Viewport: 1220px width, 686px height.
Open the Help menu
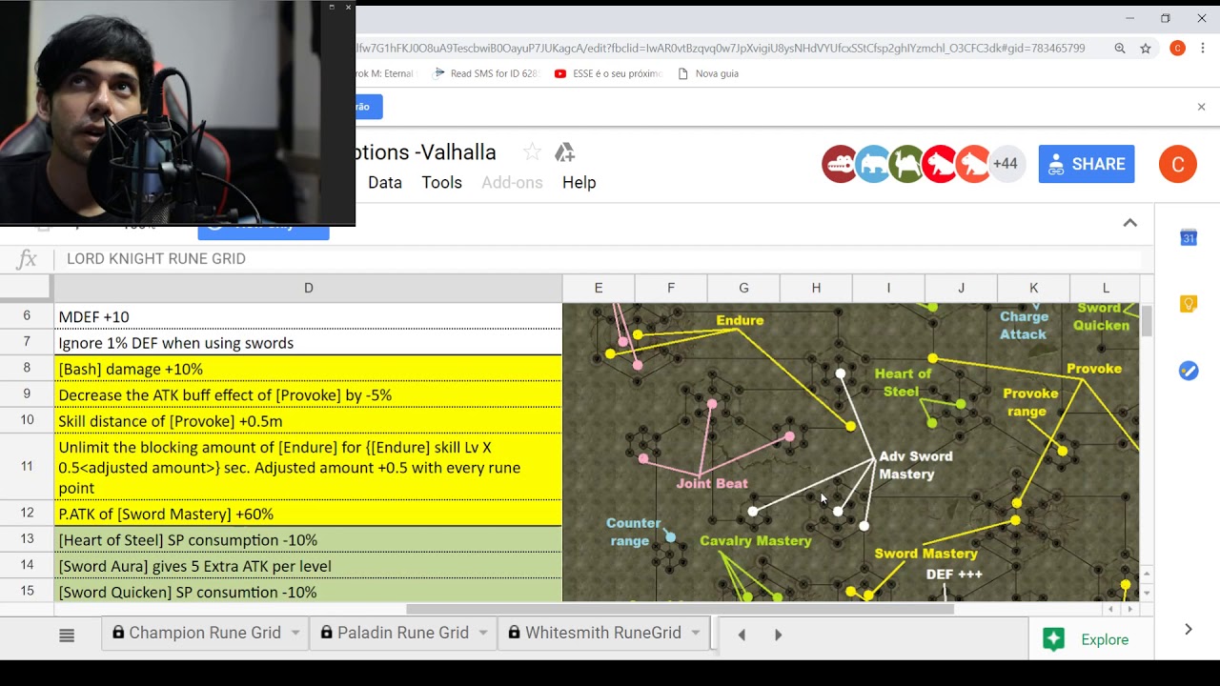(x=579, y=183)
